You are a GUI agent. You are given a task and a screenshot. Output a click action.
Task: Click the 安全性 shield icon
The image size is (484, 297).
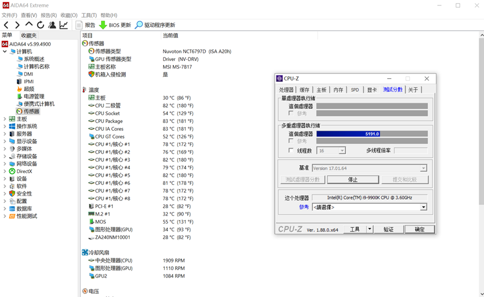click(12, 194)
